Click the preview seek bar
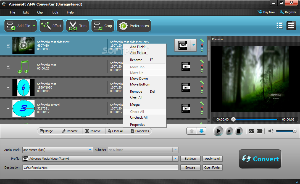 (x=254, y=120)
